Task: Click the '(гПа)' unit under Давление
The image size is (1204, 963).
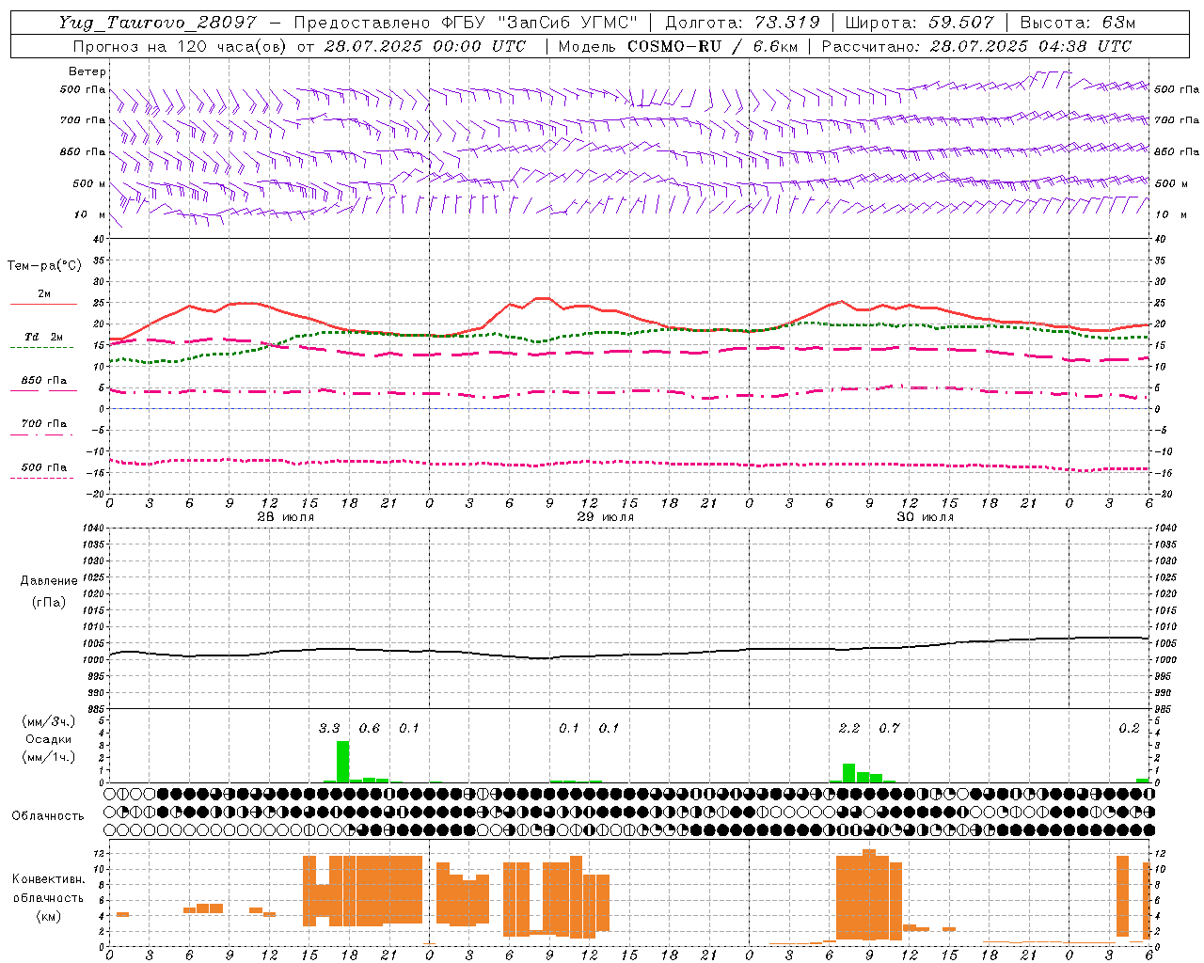Action: point(49,602)
